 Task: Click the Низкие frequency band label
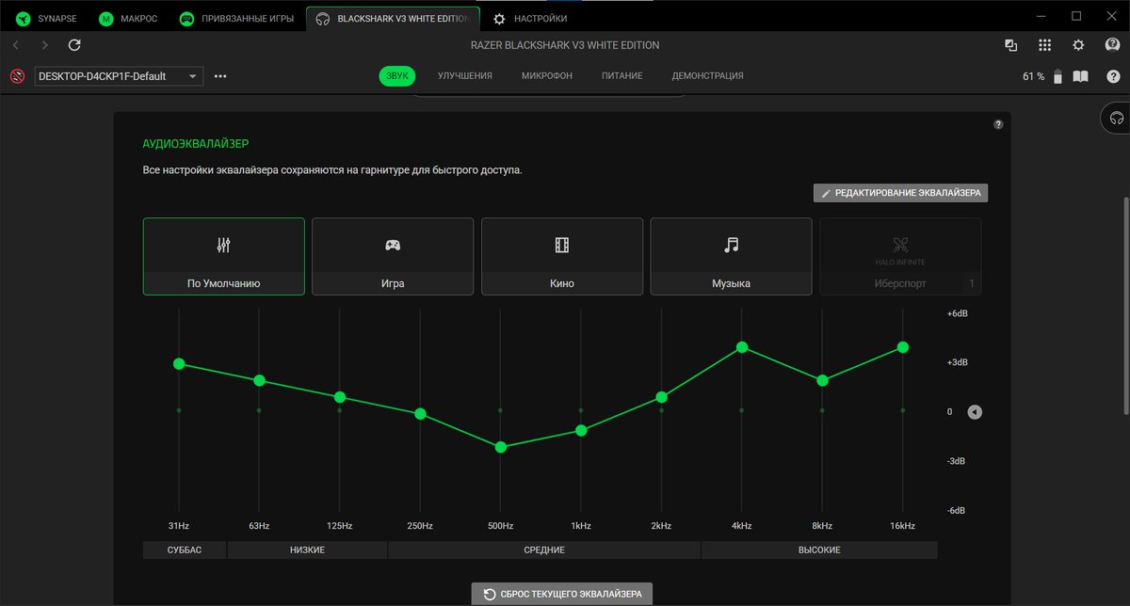click(307, 550)
